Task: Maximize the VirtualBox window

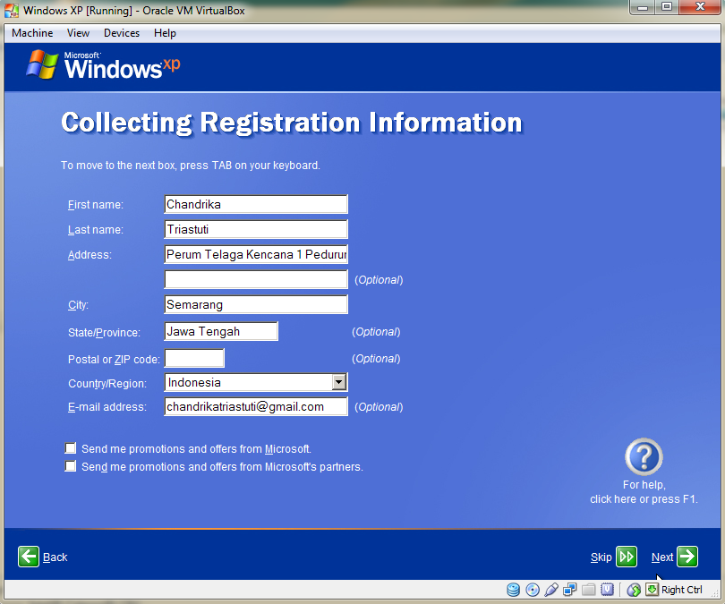Action: 667,7
